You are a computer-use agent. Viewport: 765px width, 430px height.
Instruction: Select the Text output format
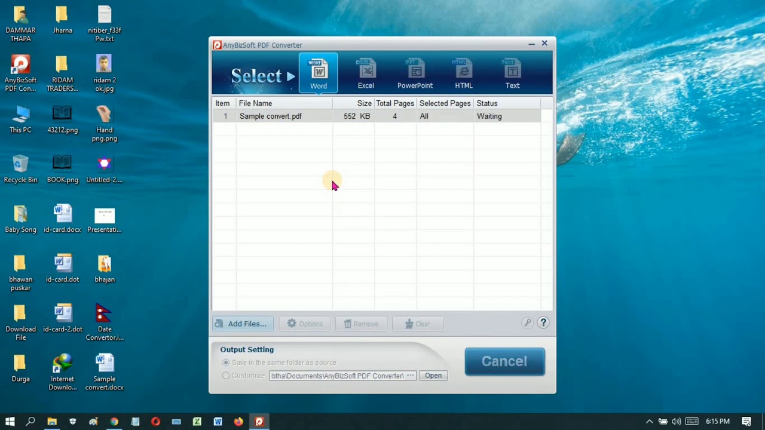(512, 73)
